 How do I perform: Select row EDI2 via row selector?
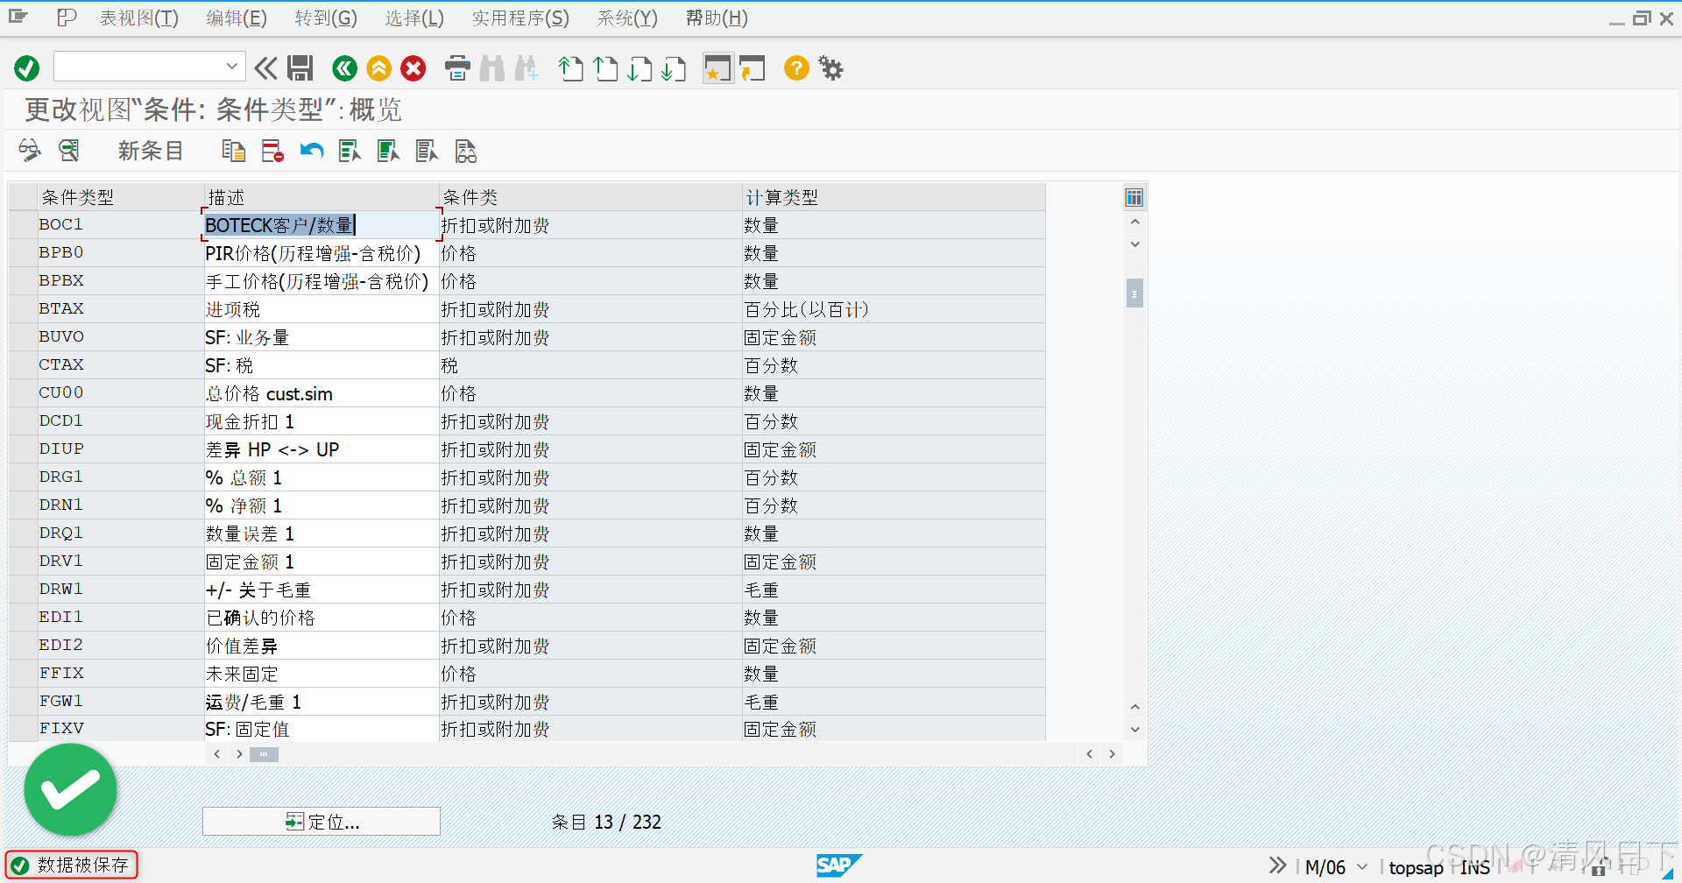click(x=22, y=646)
